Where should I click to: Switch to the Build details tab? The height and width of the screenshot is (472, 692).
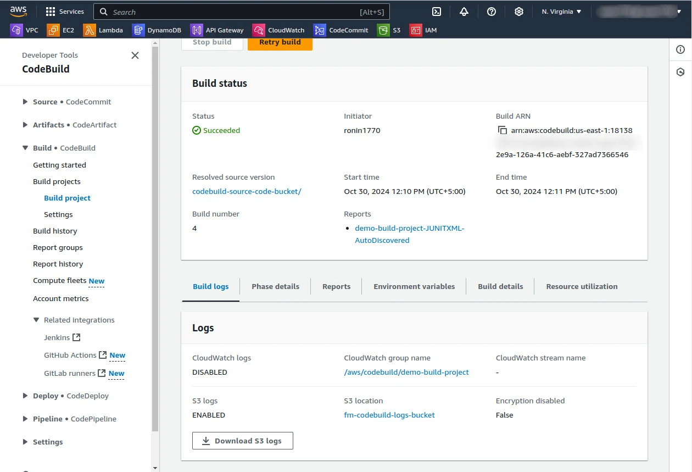coord(500,286)
